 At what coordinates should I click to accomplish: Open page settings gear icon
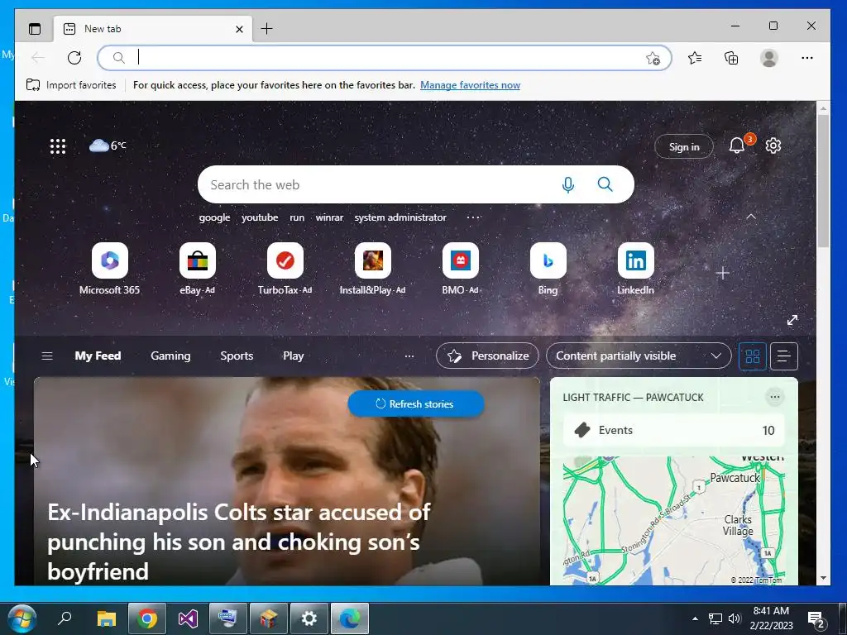(x=773, y=146)
